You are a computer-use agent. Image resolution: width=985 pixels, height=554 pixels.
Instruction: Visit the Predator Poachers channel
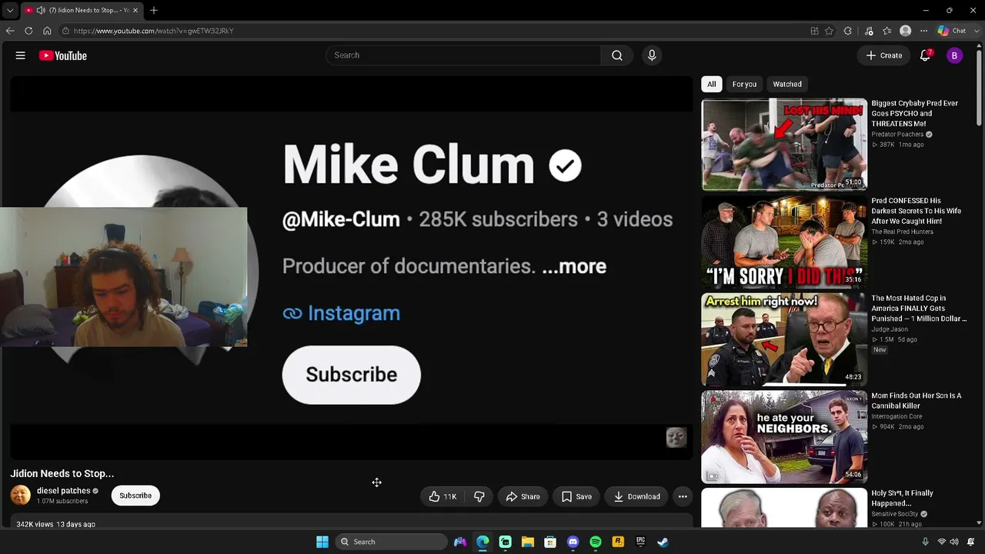pos(897,135)
